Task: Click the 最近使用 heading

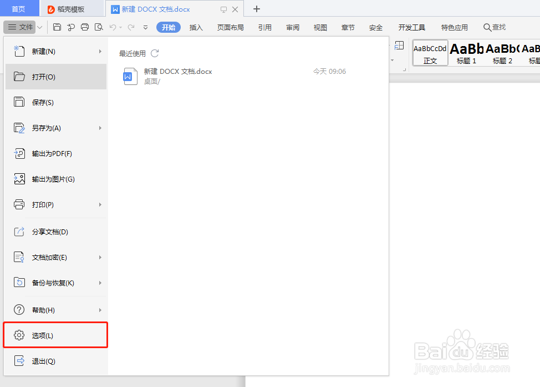Action: coord(133,53)
